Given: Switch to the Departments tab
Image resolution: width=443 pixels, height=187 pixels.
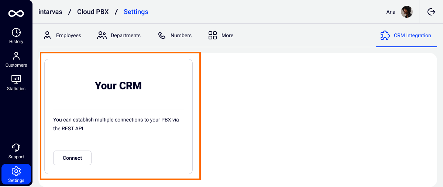Looking at the screenshot, I should [119, 35].
